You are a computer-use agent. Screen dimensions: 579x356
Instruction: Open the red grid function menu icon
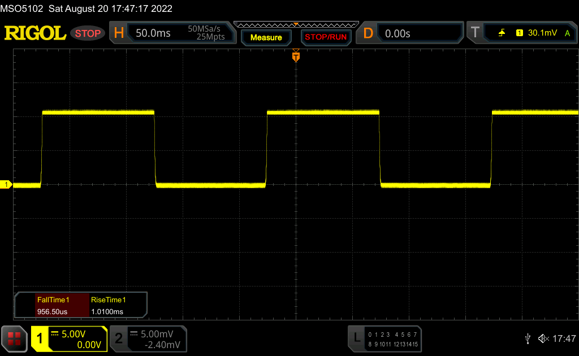point(14,338)
